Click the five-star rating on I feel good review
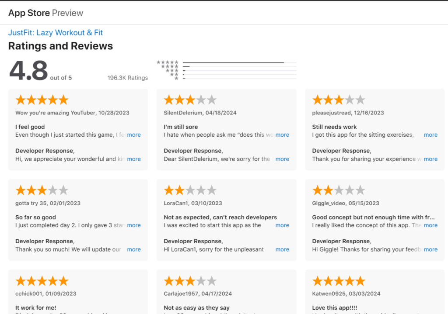The width and height of the screenshot is (448, 314). pyautogui.click(x=42, y=100)
